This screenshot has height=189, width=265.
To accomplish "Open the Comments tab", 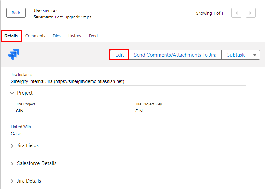I will tap(35, 36).
